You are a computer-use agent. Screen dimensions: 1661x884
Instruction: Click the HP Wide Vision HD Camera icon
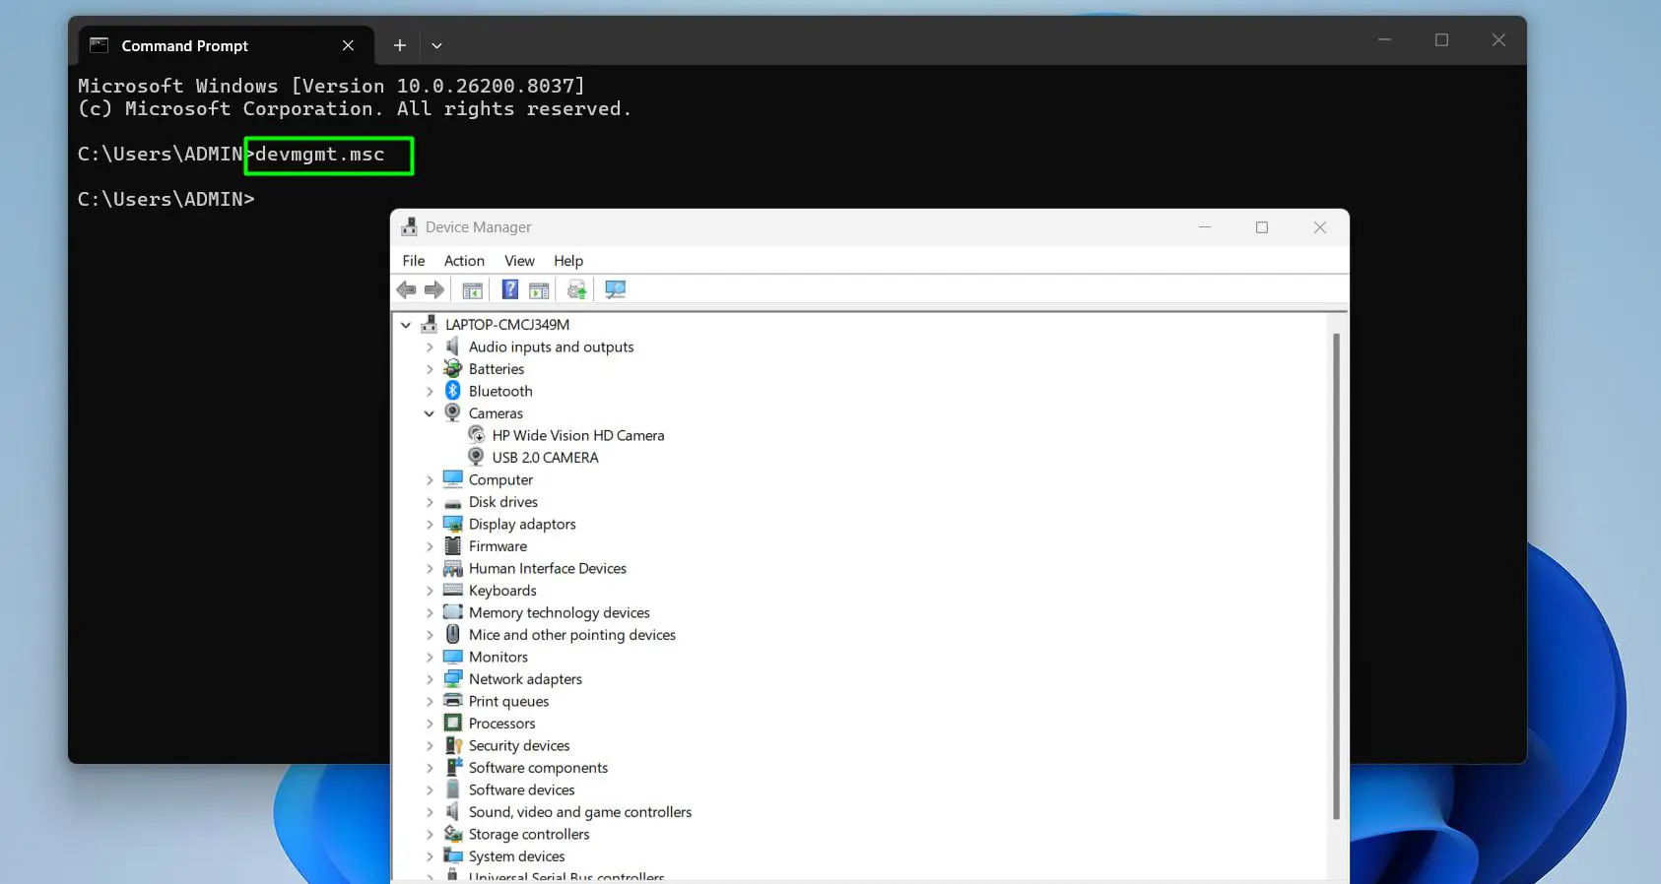[x=476, y=434]
